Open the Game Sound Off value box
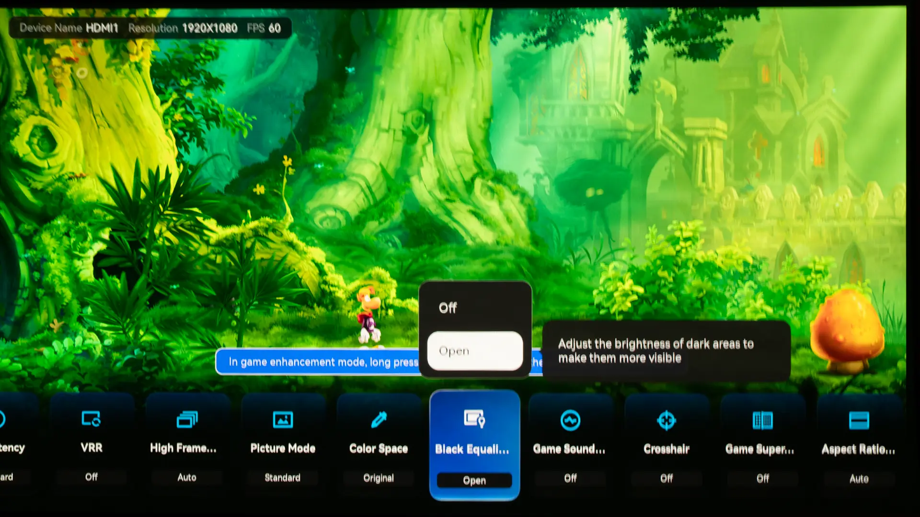Screen dimensions: 920x517 pos(570,478)
